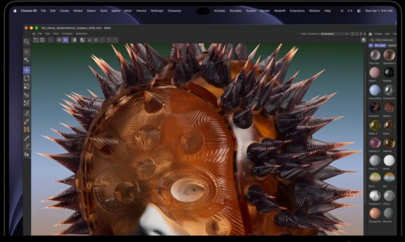Screen dimensions: 405x242
Task: Select the Orange material sphere at bottom
Action: (375, 213)
